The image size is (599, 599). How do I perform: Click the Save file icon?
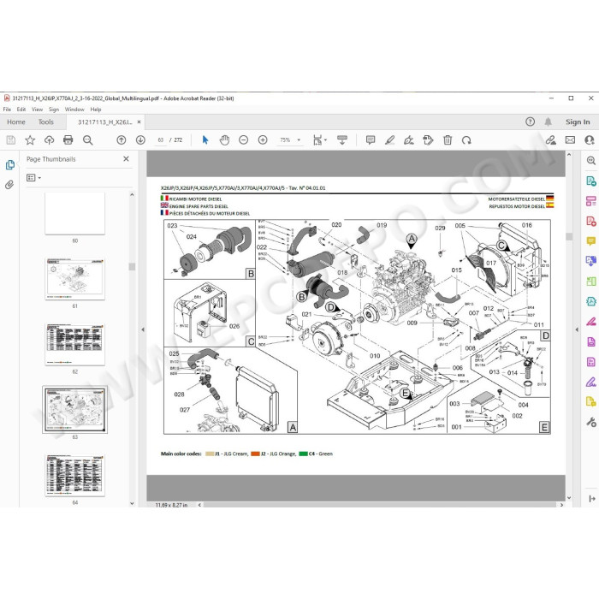[x=11, y=140]
